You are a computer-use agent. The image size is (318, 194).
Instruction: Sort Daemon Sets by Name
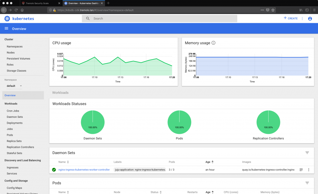[64, 162]
